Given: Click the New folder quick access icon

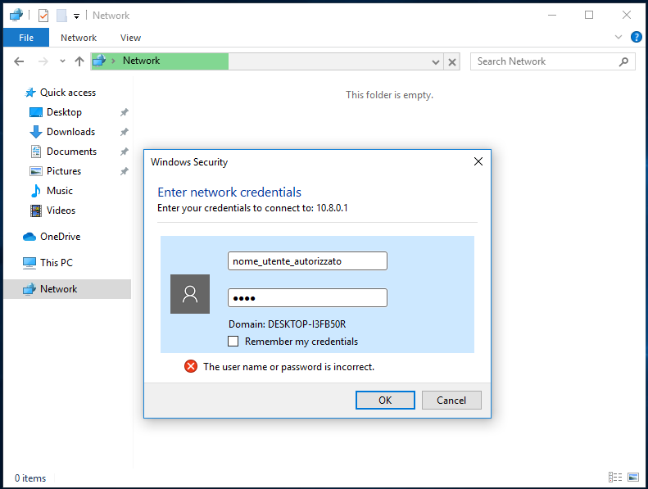Looking at the screenshot, I should click(61, 16).
